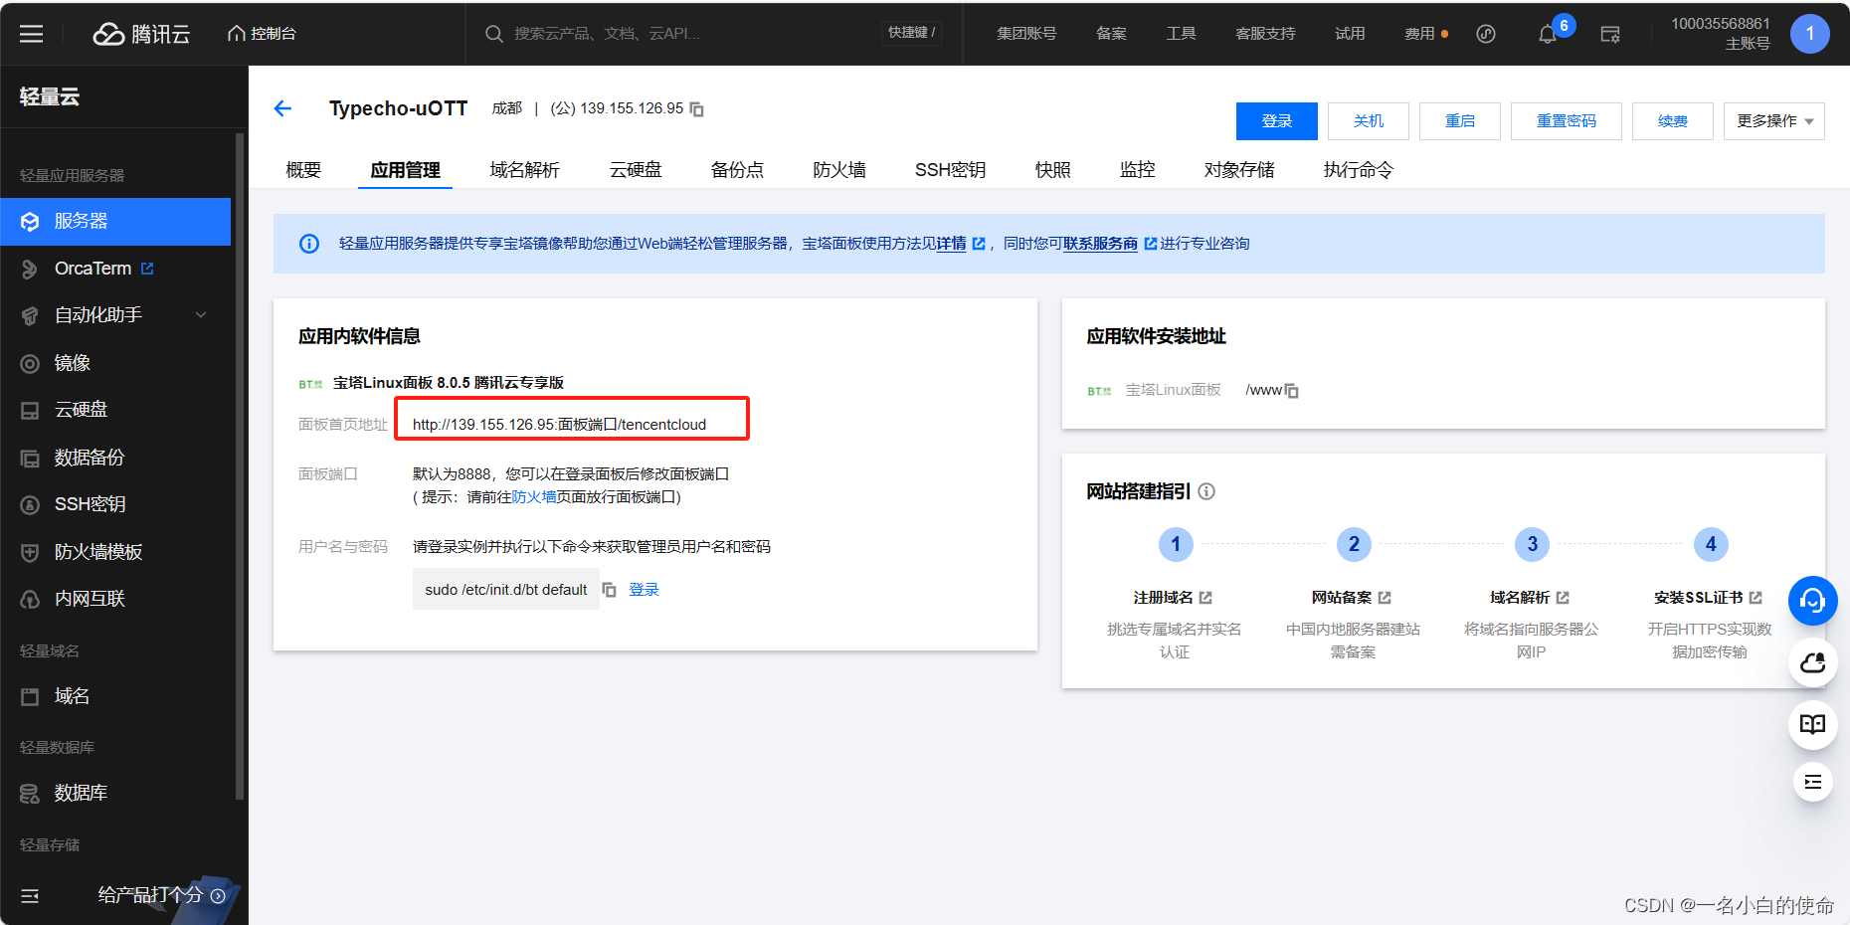Open the 监控 tab
The image size is (1850, 925).
(1137, 170)
